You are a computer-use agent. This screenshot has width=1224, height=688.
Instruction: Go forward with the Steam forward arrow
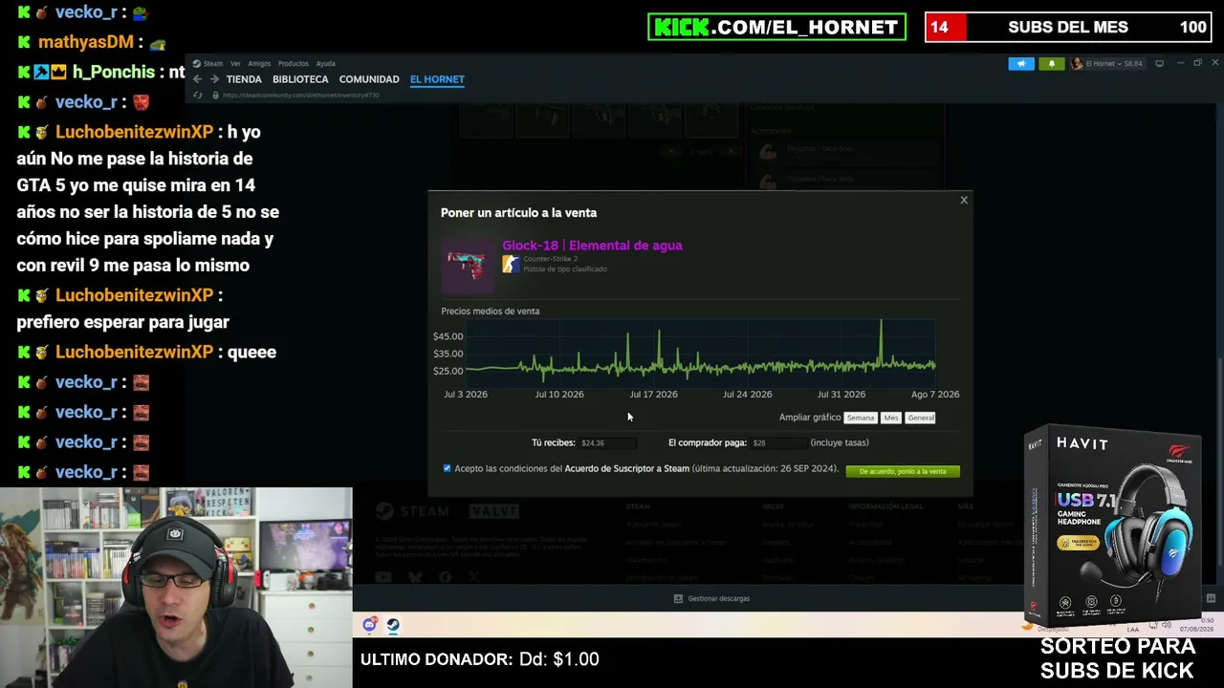tap(214, 79)
